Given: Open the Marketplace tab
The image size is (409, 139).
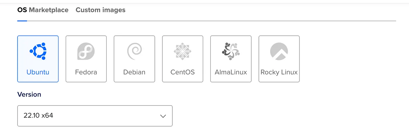Looking at the screenshot, I should point(48,10).
